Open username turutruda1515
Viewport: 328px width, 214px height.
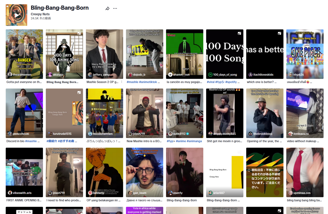click(62, 134)
